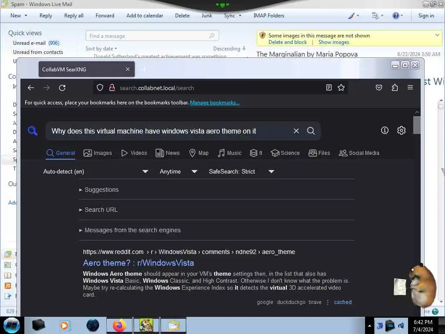The image size is (445, 334).
Task: Bookmark this page with star icon
Action: point(341,87)
